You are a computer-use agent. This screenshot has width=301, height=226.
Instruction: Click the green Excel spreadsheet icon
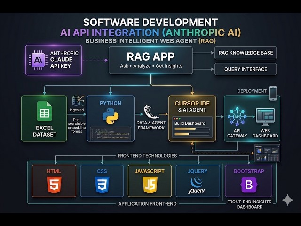[44, 111]
